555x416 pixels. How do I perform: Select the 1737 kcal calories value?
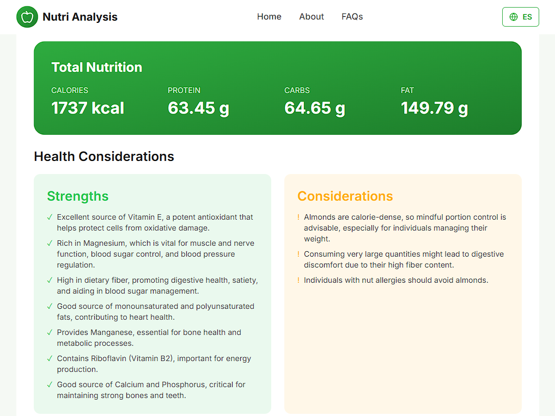[x=88, y=108]
